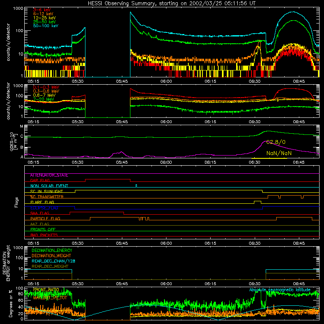This screenshot has height=324, width=324.
Task: Click the '0.3-0.8 MeV' legend label
Action: point(46,91)
